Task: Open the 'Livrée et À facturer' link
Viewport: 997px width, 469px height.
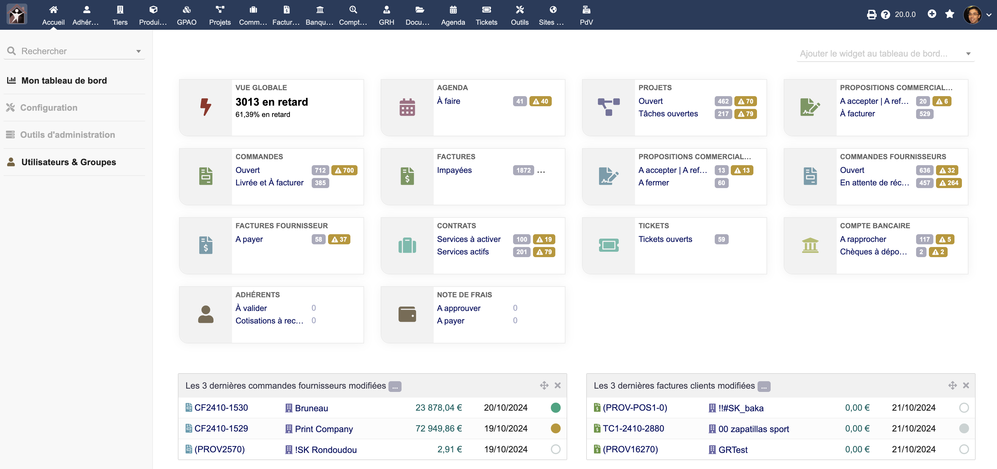Action: tap(269, 182)
